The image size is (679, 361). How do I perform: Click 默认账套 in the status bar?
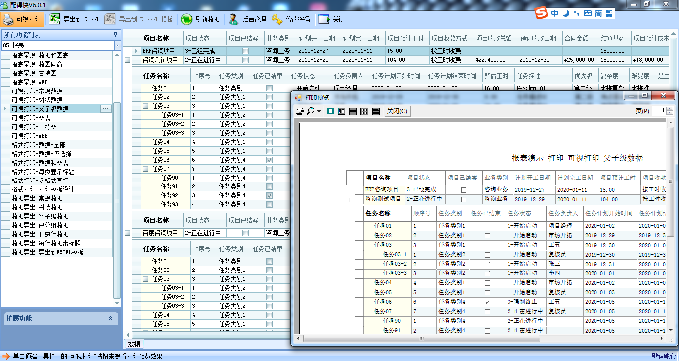[663, 356]
